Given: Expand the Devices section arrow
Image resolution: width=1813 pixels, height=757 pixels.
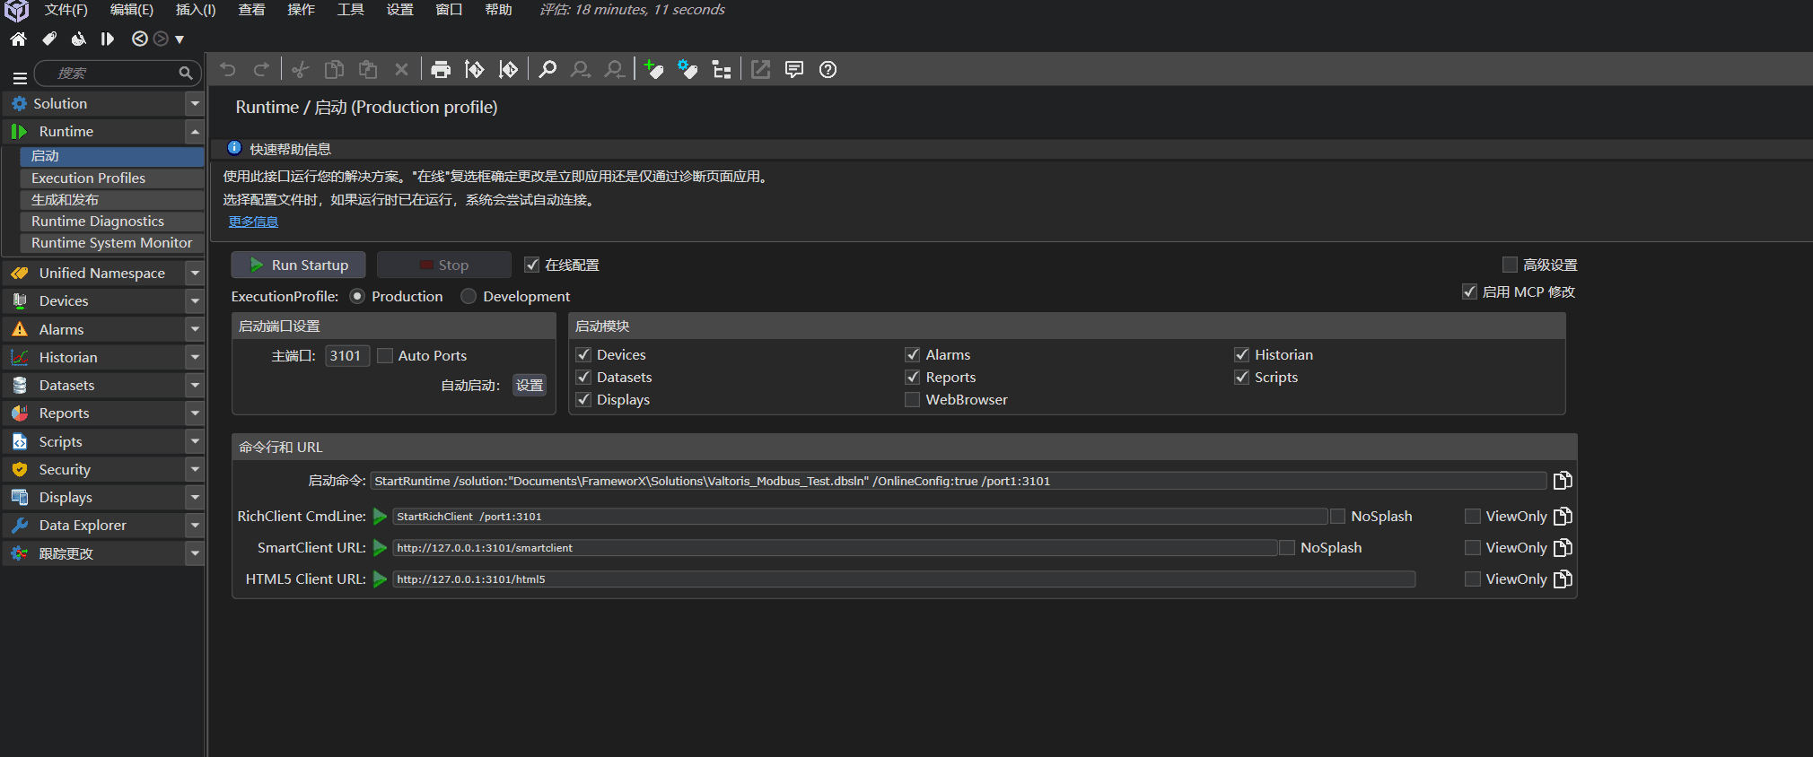Looking at the screenshot, I should pyautogui.click(x=195, y=300).
